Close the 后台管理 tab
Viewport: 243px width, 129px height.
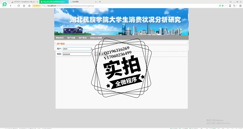96,2
